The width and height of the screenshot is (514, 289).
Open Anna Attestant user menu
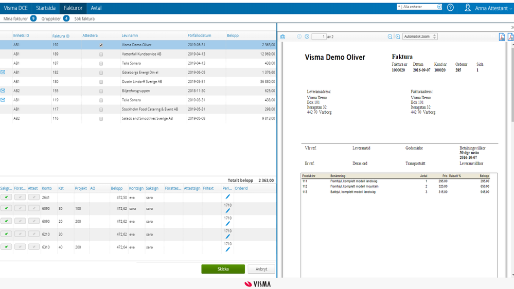click(488, 8)
